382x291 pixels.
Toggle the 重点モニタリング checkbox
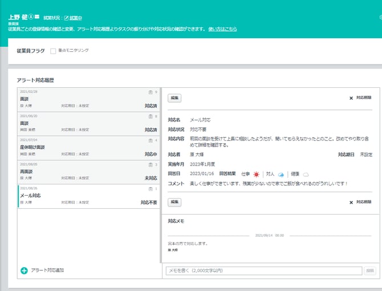coord(53,51)
